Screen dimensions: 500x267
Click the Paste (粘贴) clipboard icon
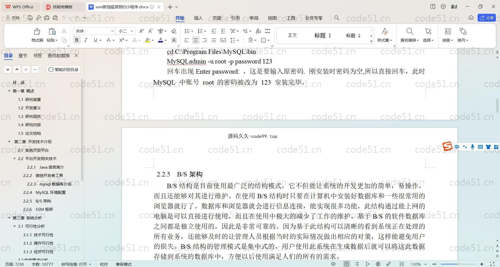52,31
